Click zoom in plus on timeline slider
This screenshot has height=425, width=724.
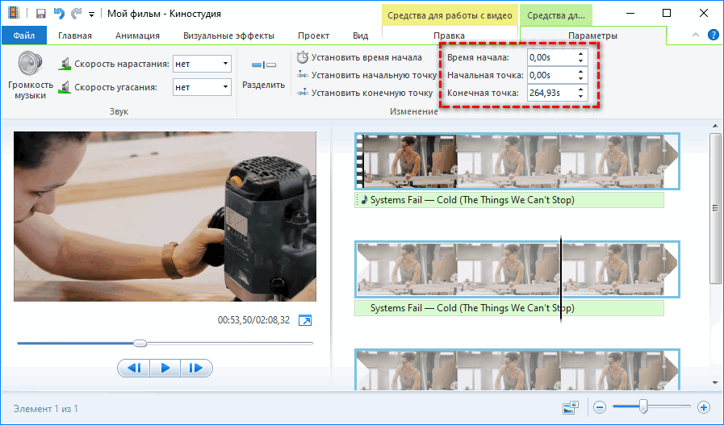click(703, 408)
